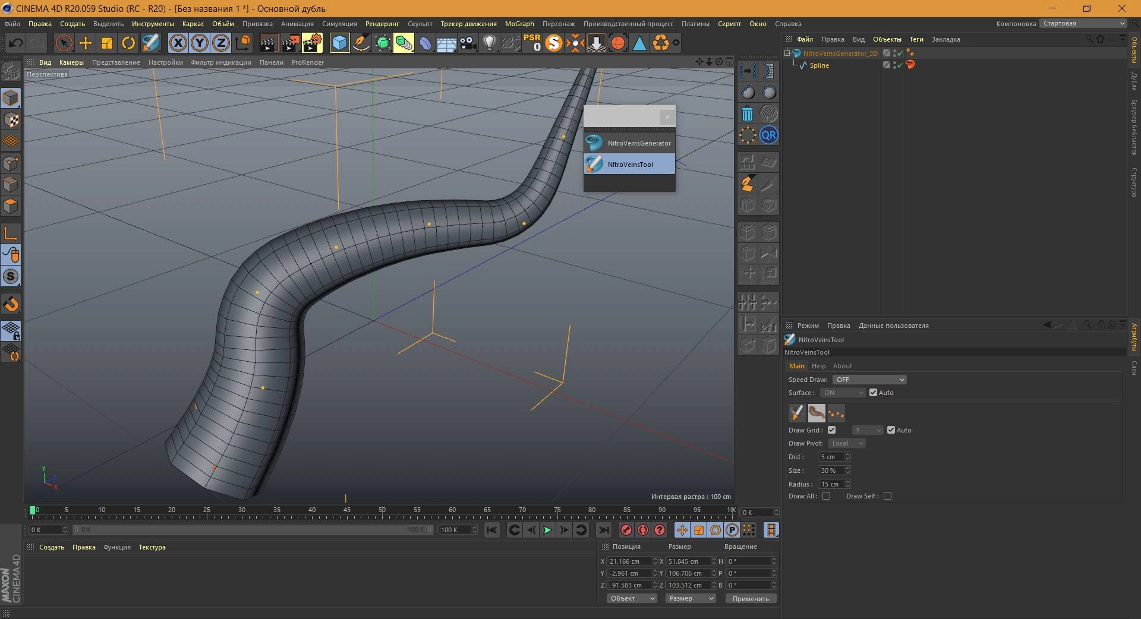The width and height of the screenshot is (1141, 619).
Task: Toggle Y axis lock
Action: tap(200, 43)
